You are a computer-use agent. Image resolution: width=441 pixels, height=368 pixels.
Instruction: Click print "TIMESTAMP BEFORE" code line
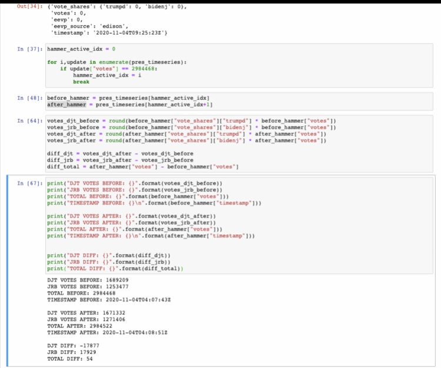[x=154, y=203]
